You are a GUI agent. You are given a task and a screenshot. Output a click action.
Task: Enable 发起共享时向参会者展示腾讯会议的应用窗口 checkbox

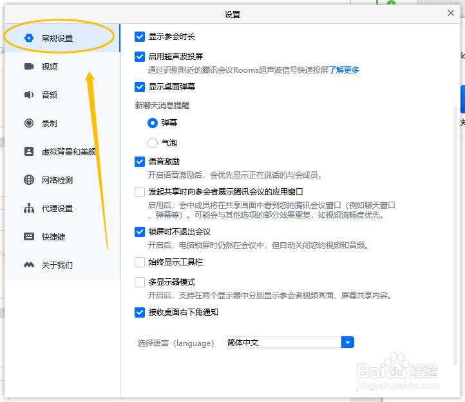point(140,192)
